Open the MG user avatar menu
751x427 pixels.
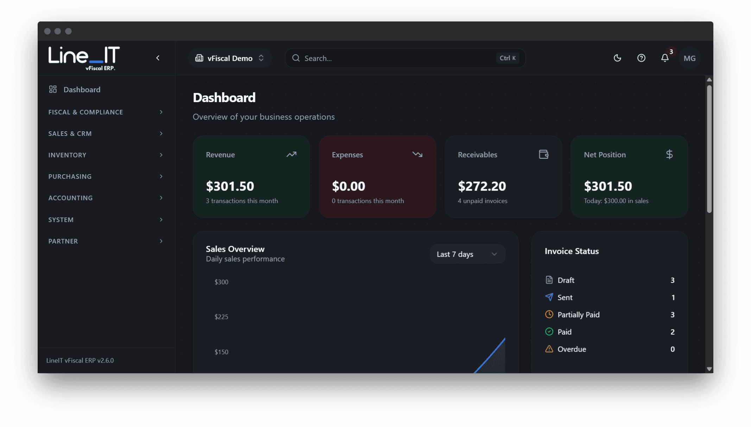tap(689, 58)
